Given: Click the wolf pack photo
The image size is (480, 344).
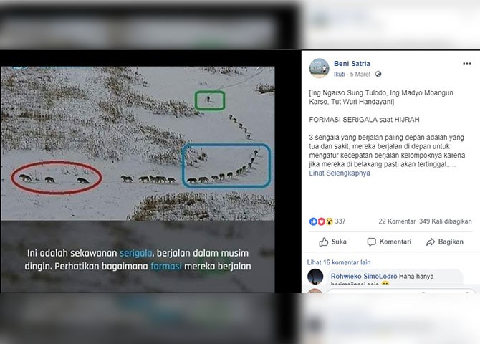Looking at the screenshot, I should pyautogui.click(x=138, y=143).
